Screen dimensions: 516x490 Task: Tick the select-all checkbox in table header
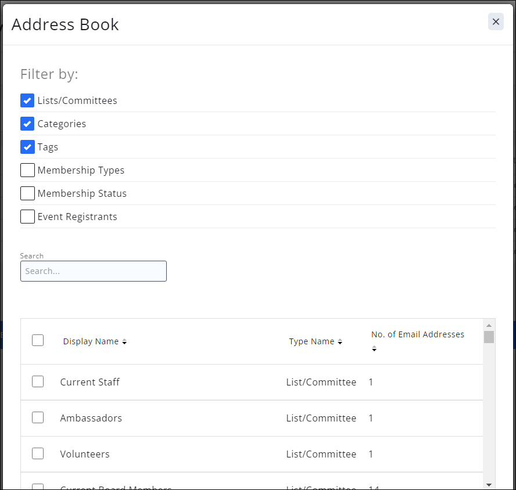(x=38, y=340)
